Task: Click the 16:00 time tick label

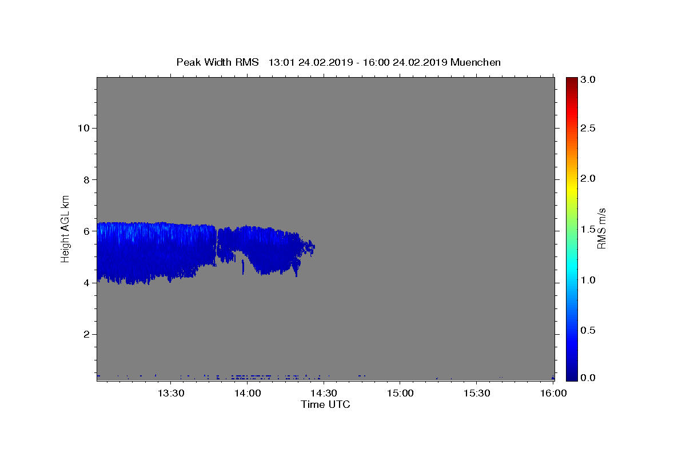Action: coord(553,394)
